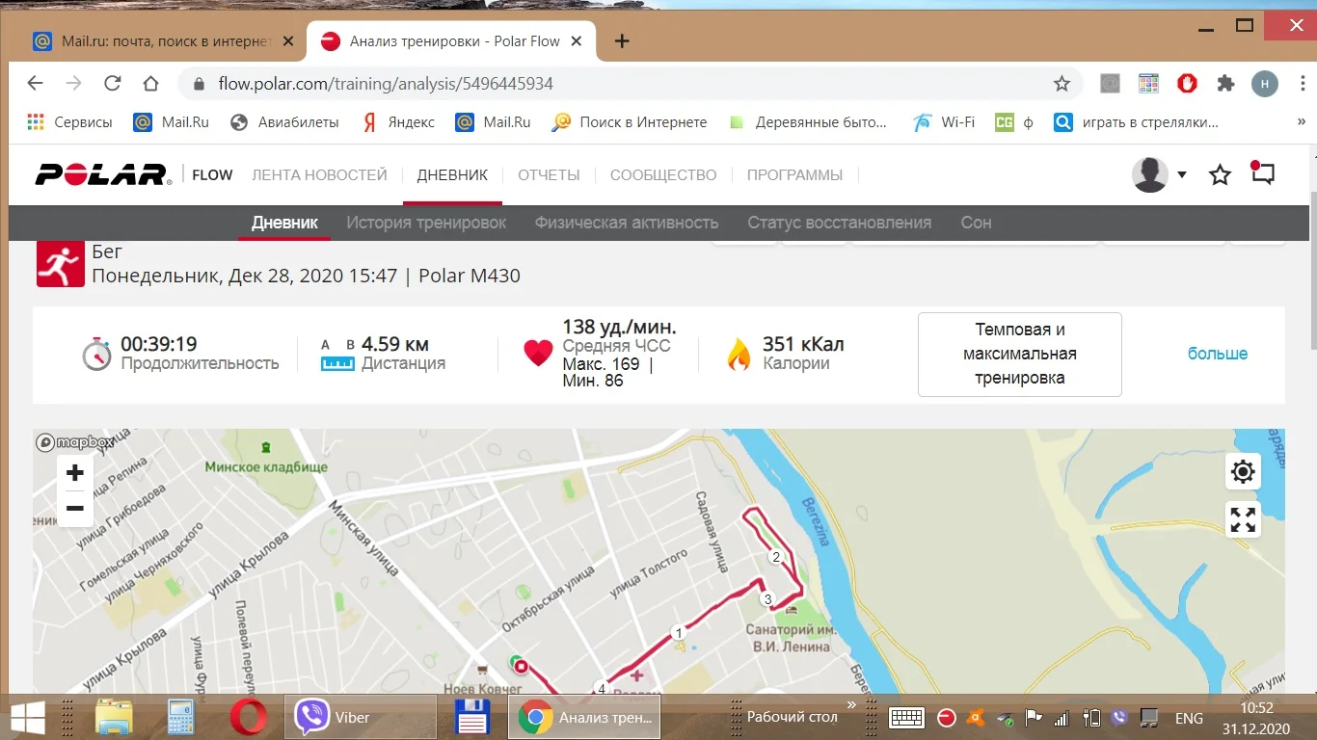Click the Polar Flow favorites star icon
Viewport: 1317px width, 740px height.
tap(1221, 175)
